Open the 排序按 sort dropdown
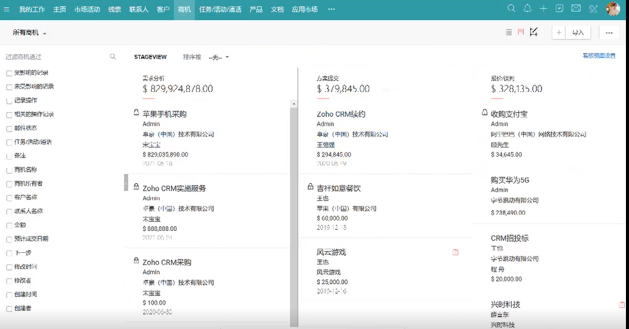The image size is (629, 329). pos(219,57)
